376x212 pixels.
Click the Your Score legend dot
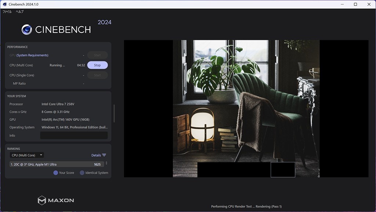tap(56, 172)
